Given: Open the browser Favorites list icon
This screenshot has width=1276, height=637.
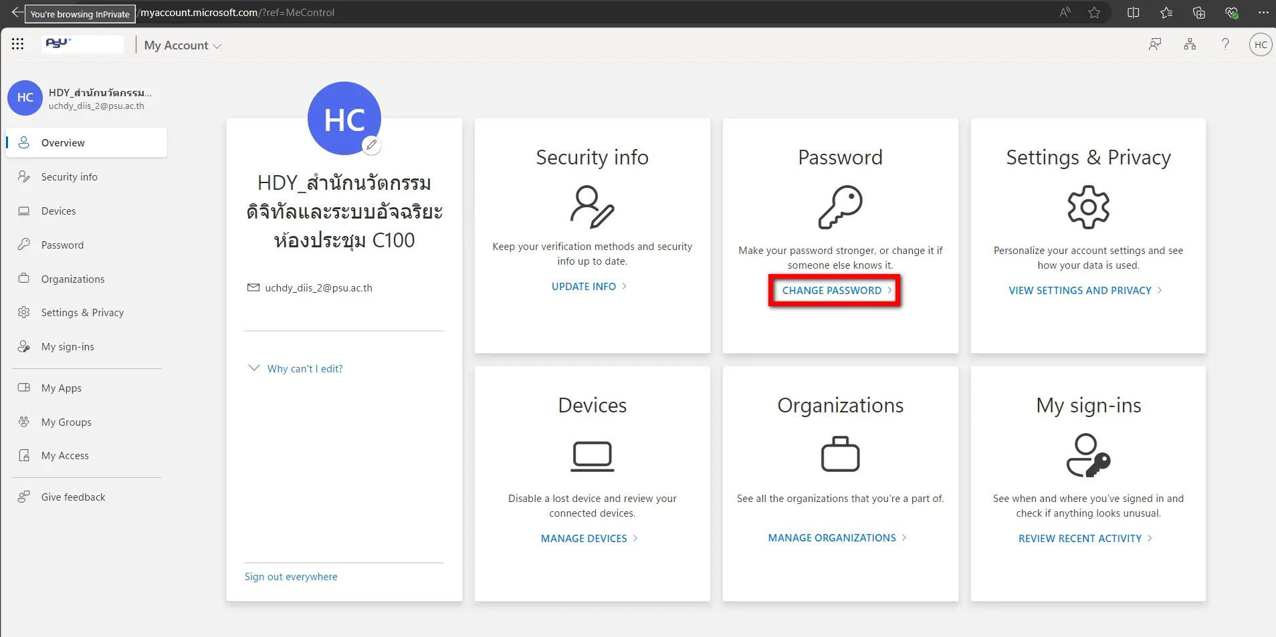Looking at the screenshot, I should click(x=1166, y=13).
